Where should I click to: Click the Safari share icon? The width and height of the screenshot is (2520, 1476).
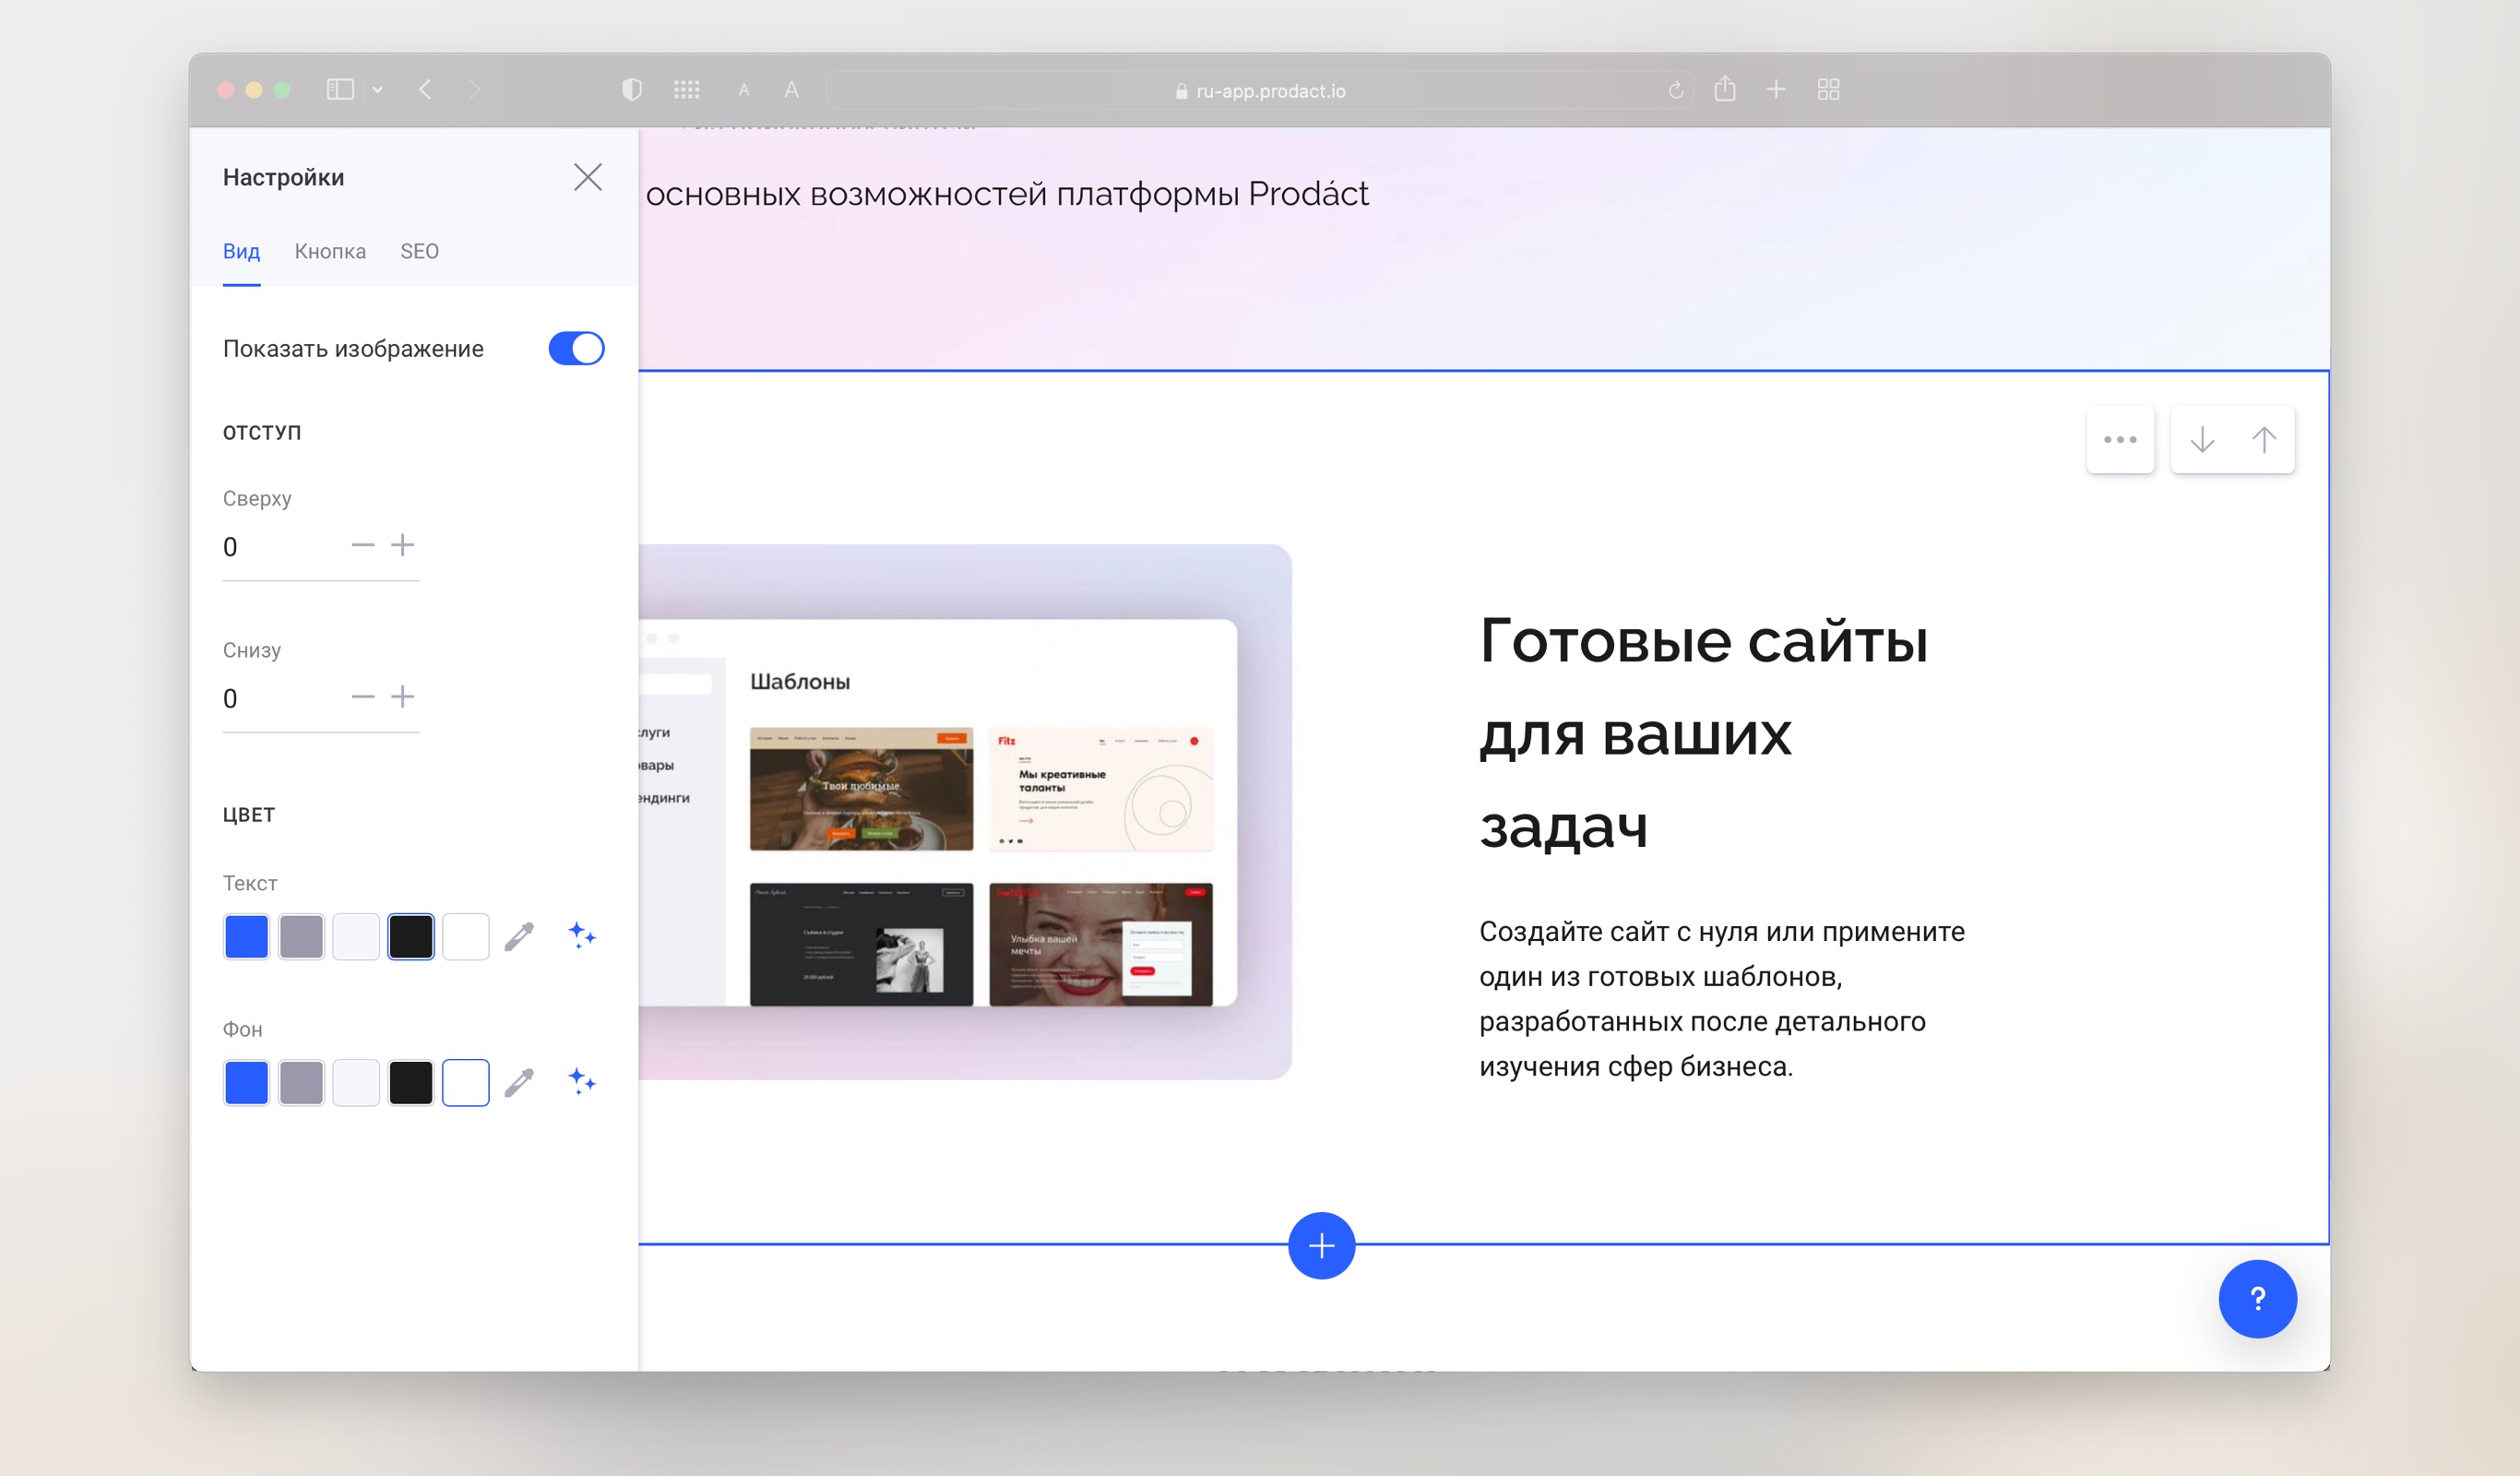point(1725,90)
